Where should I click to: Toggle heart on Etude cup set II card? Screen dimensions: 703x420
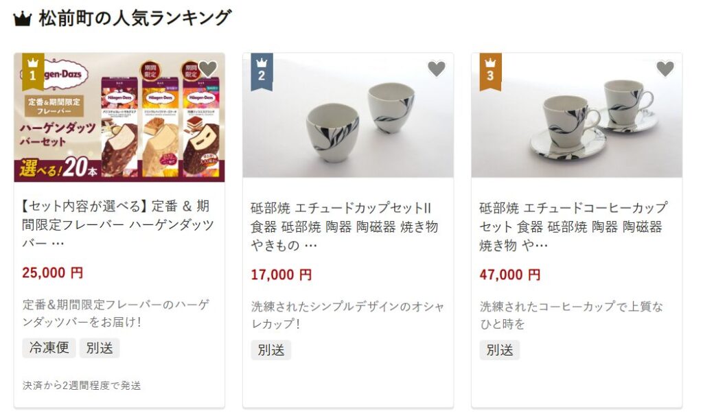click(436, 69)
